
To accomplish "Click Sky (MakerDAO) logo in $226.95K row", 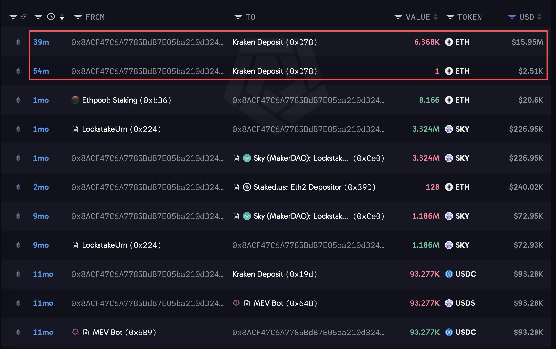I will [247, 158].
